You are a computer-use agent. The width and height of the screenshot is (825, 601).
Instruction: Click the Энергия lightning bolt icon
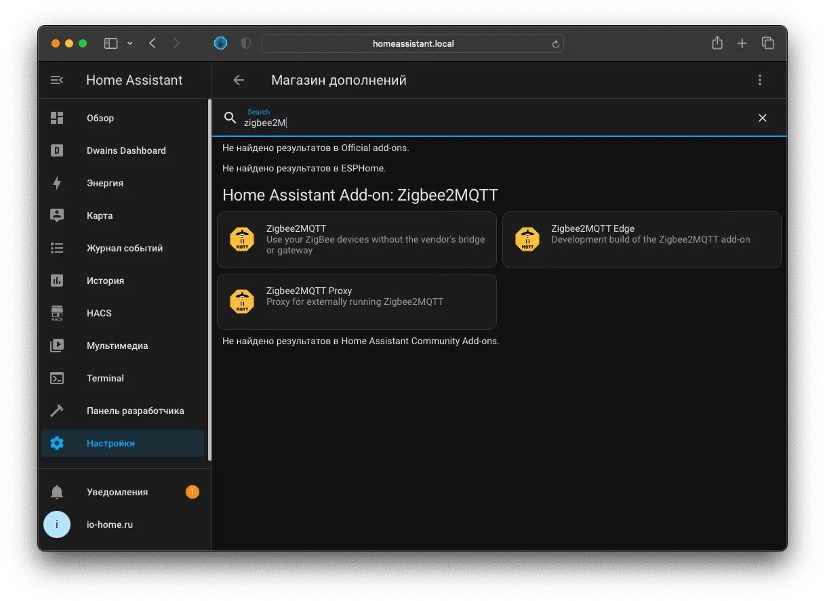57,183
